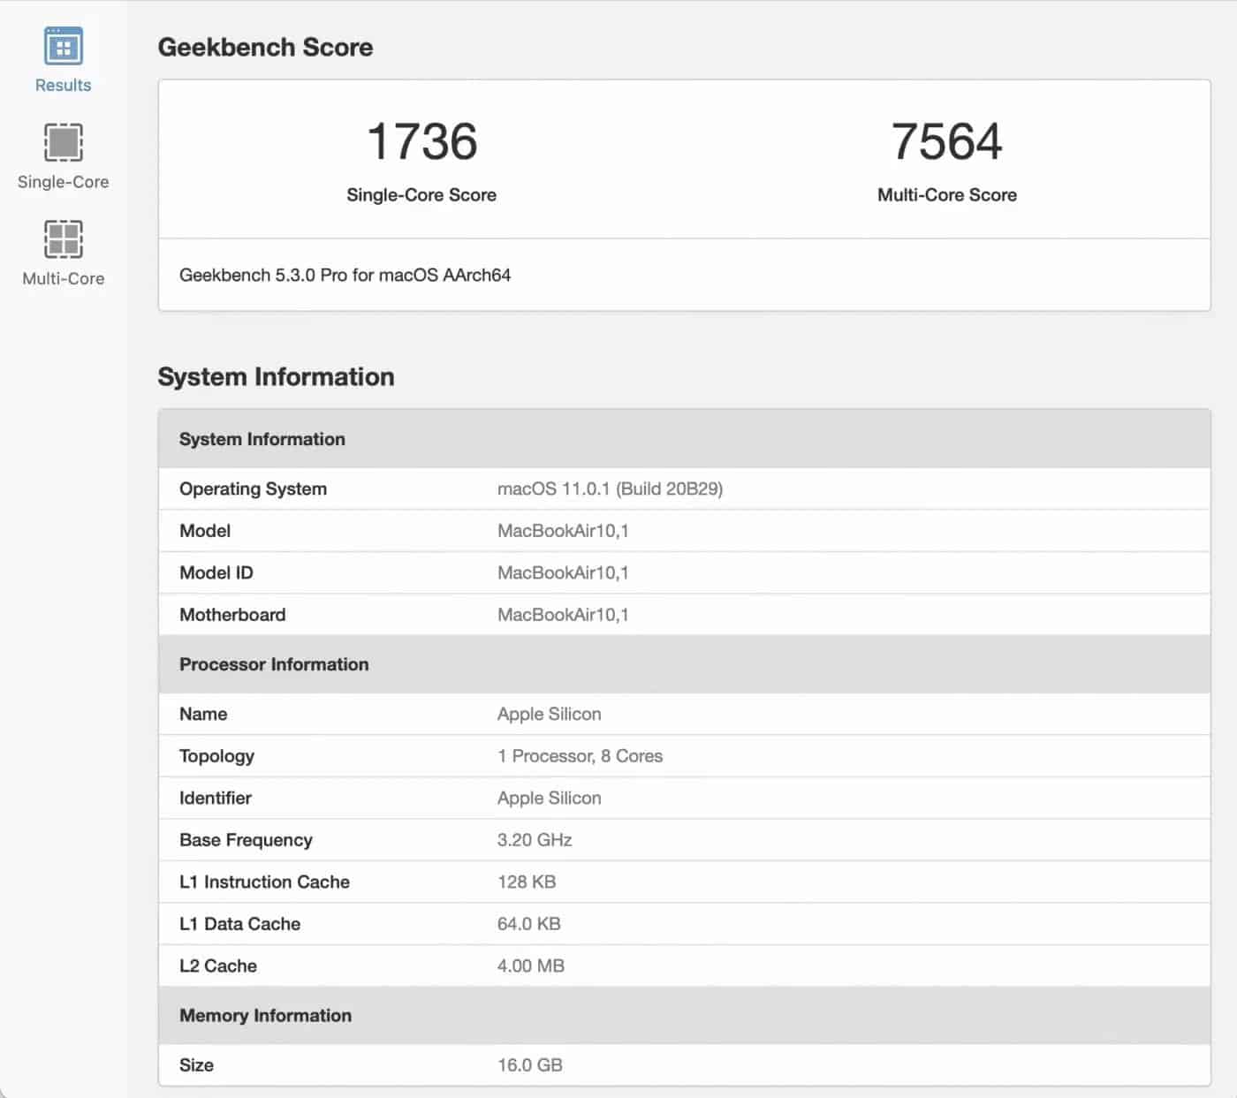Viewport: 1237px width, 1098px height.
Task: Click the Single-Core Score caption
Action: pos(421,195)
